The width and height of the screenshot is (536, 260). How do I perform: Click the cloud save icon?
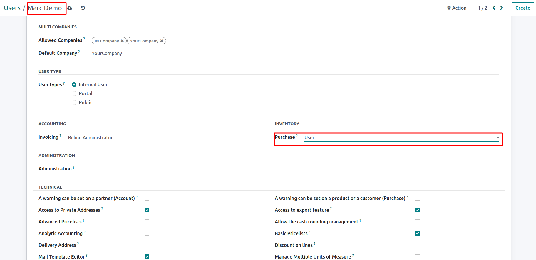(x=70, y=8)
